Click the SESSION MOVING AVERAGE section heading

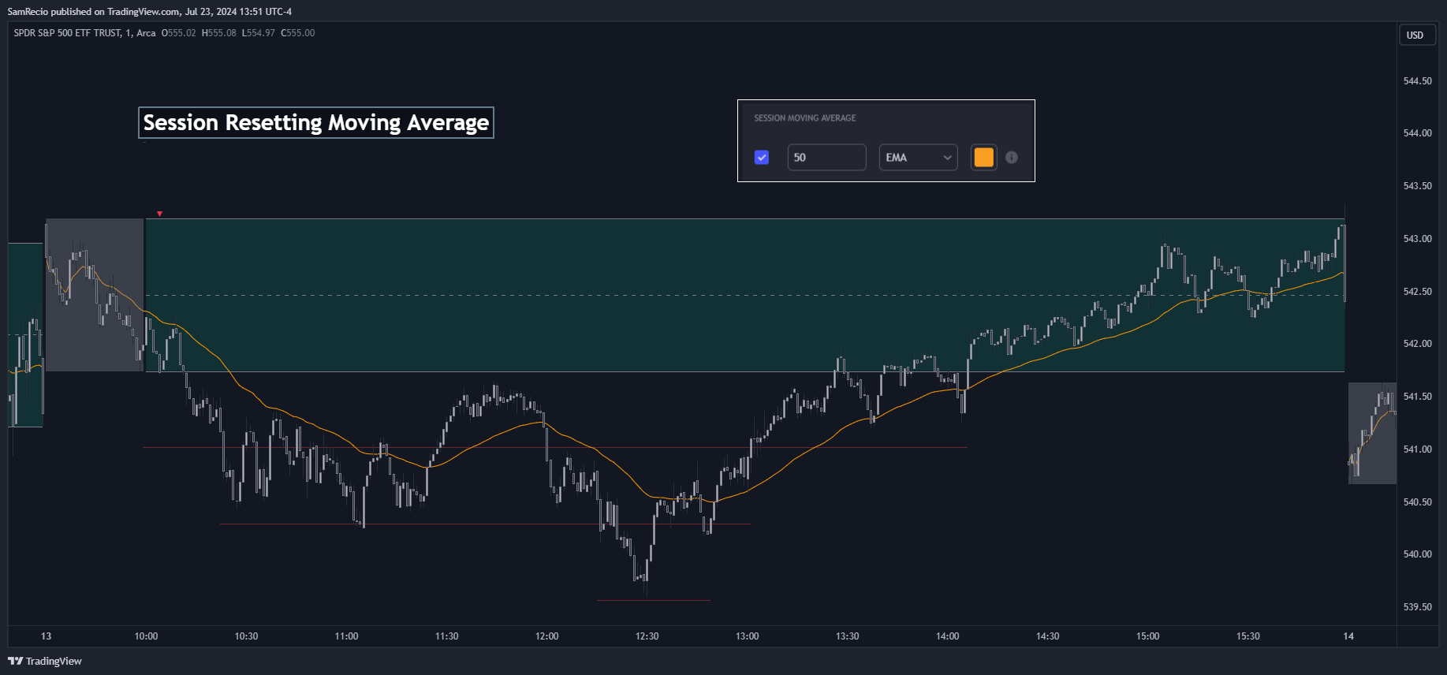[805, 118]
